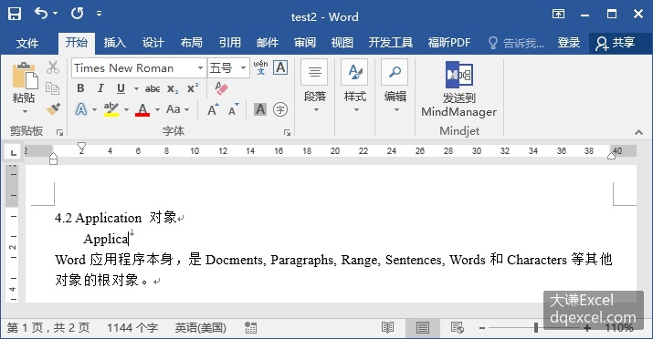Switch to the 引用 tab
653x339 pixels.
[x=229, y=42]
